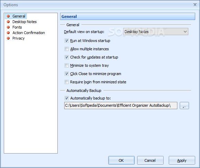Viewport: 200px width, 168px height.
Task: Open the Desktop Notes options page
Action: [x=24, y=22]
